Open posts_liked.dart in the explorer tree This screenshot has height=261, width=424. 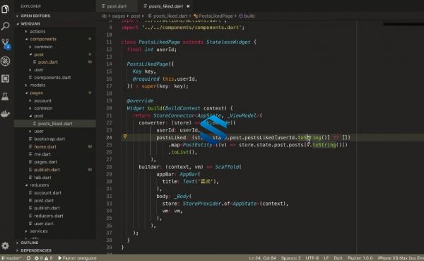click(x=55, y=124)
